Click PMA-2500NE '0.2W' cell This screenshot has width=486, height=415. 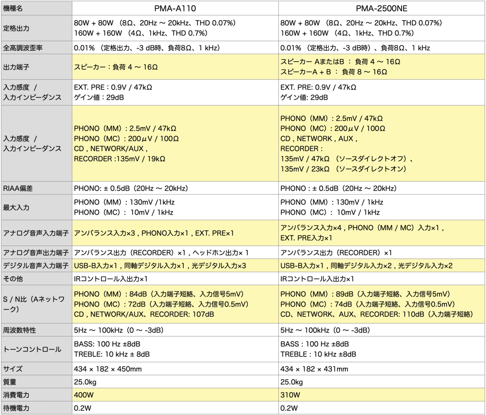point(381,408)
